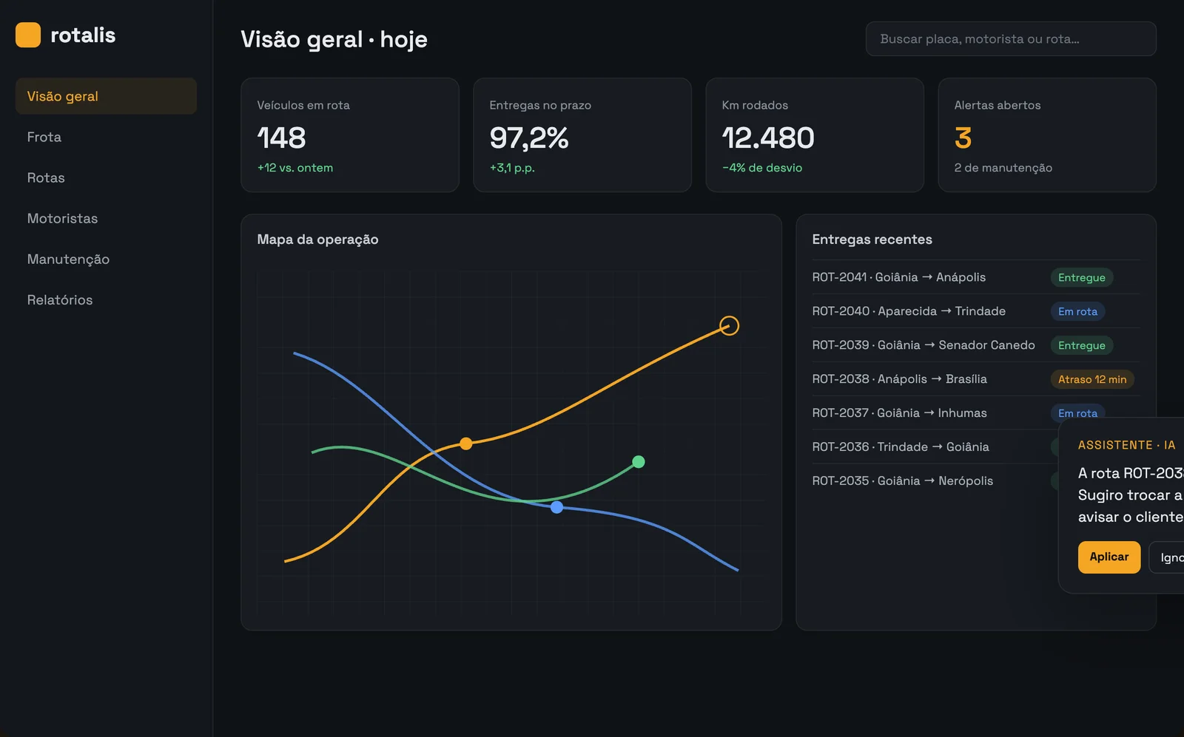
Task: Open delivery ROT-2035 Goiânia → Nerópolis
Action: point(935,481)
